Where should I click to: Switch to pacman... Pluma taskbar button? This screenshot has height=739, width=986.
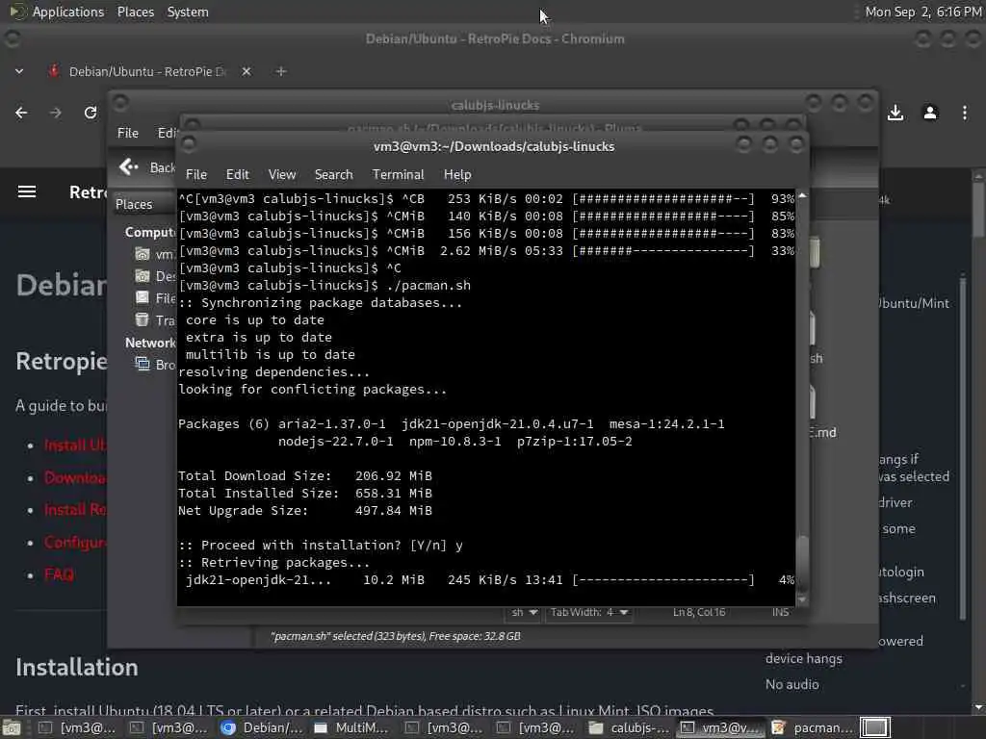(x=813, y=727)
